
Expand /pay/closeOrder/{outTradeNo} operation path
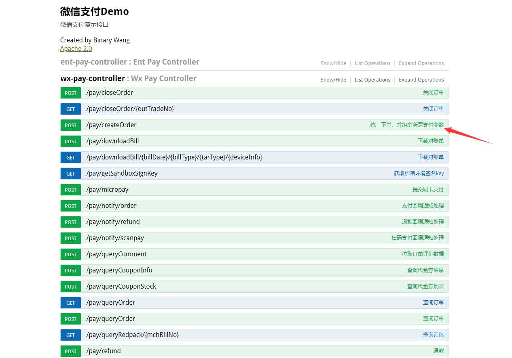tap(130, 109)
